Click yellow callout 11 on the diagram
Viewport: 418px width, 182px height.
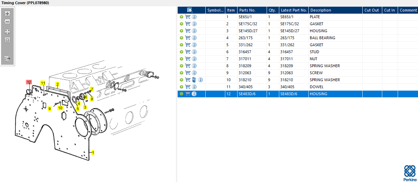point(43,83)
